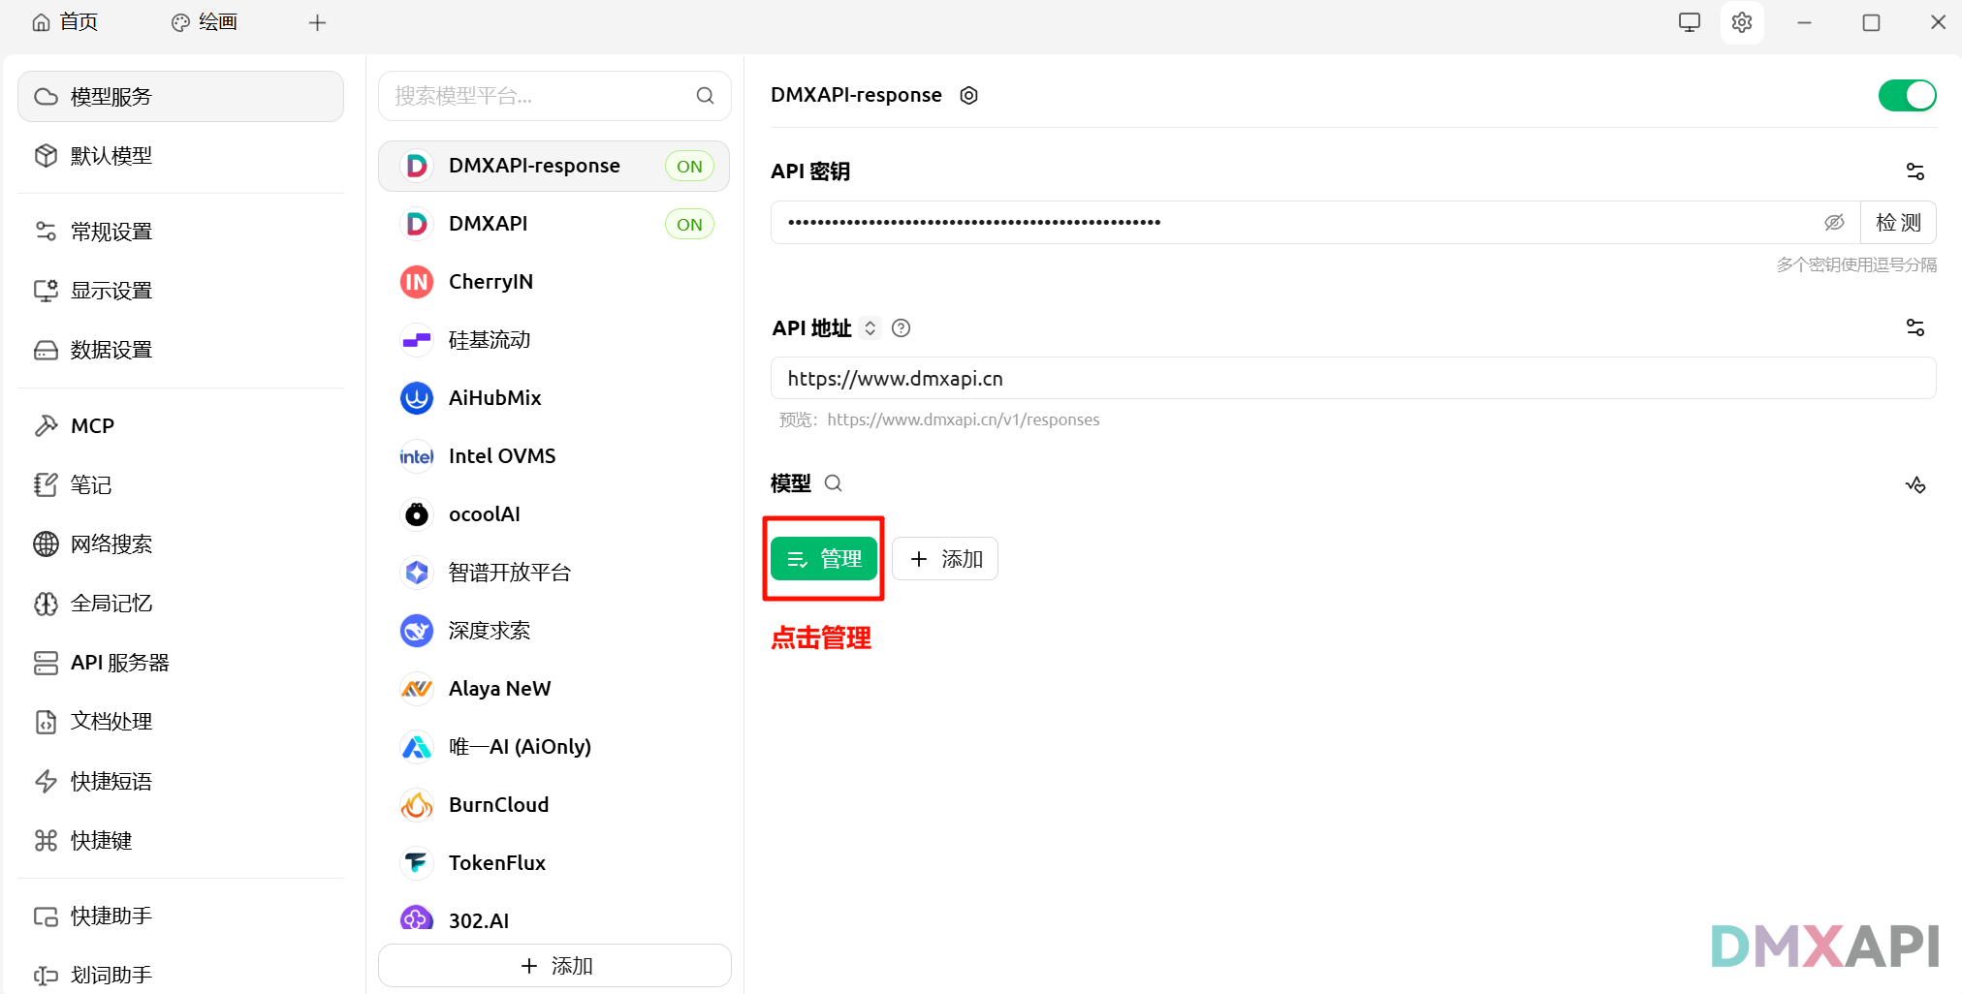Open API key advanced options sliders icon
Screen dimensions: 1962x994
point(1915,171)
